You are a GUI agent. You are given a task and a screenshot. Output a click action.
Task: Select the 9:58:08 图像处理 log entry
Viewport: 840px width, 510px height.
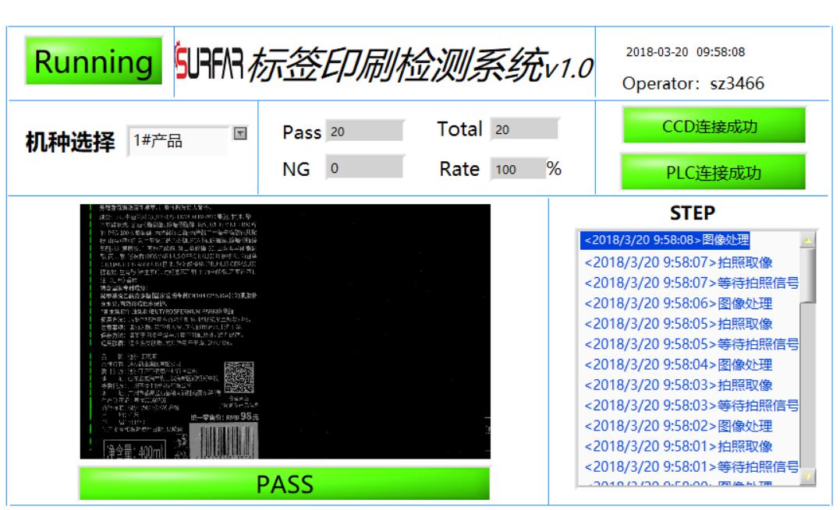click(665, 240)
